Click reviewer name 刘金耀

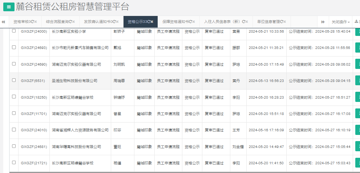coord(238,147)
